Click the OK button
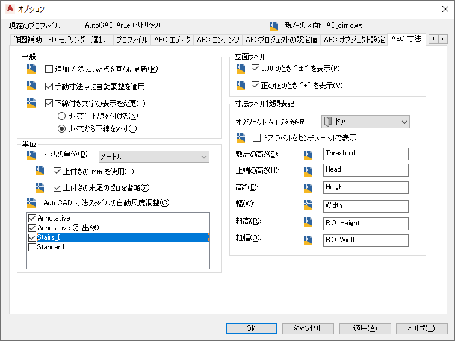Screen dimensions: 455x341 point(252,328)
